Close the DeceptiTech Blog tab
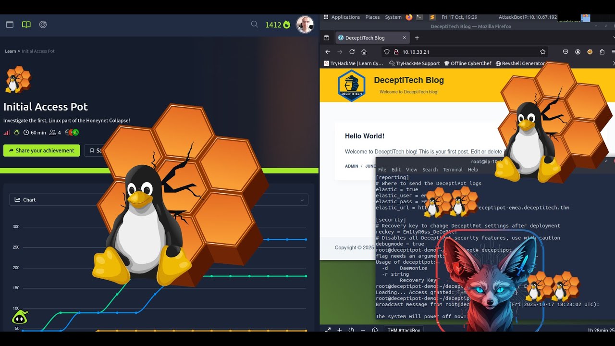This screenshot has height=346, width=615. pyautogui.click(x=404, y=37)
